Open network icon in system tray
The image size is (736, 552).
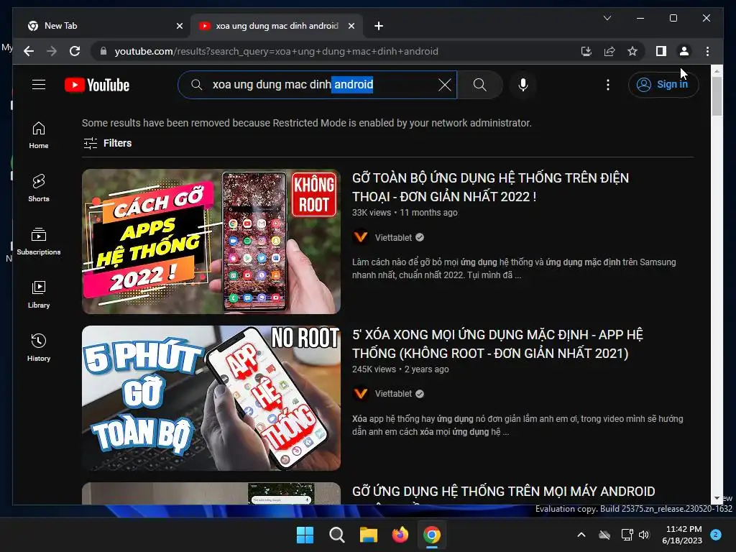pyautogui.click(x=627, y=535)
